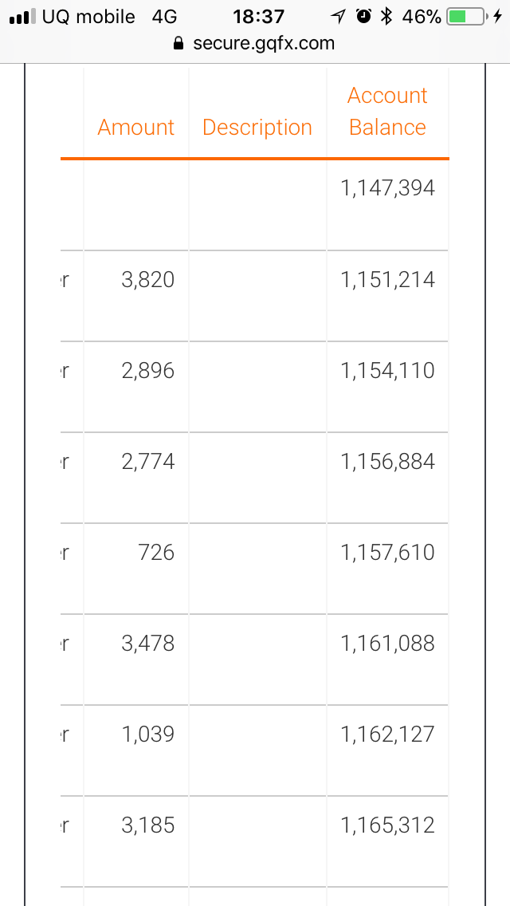Tap the 726 amount cell
510x906 pixels.
[x=156, y=553]
